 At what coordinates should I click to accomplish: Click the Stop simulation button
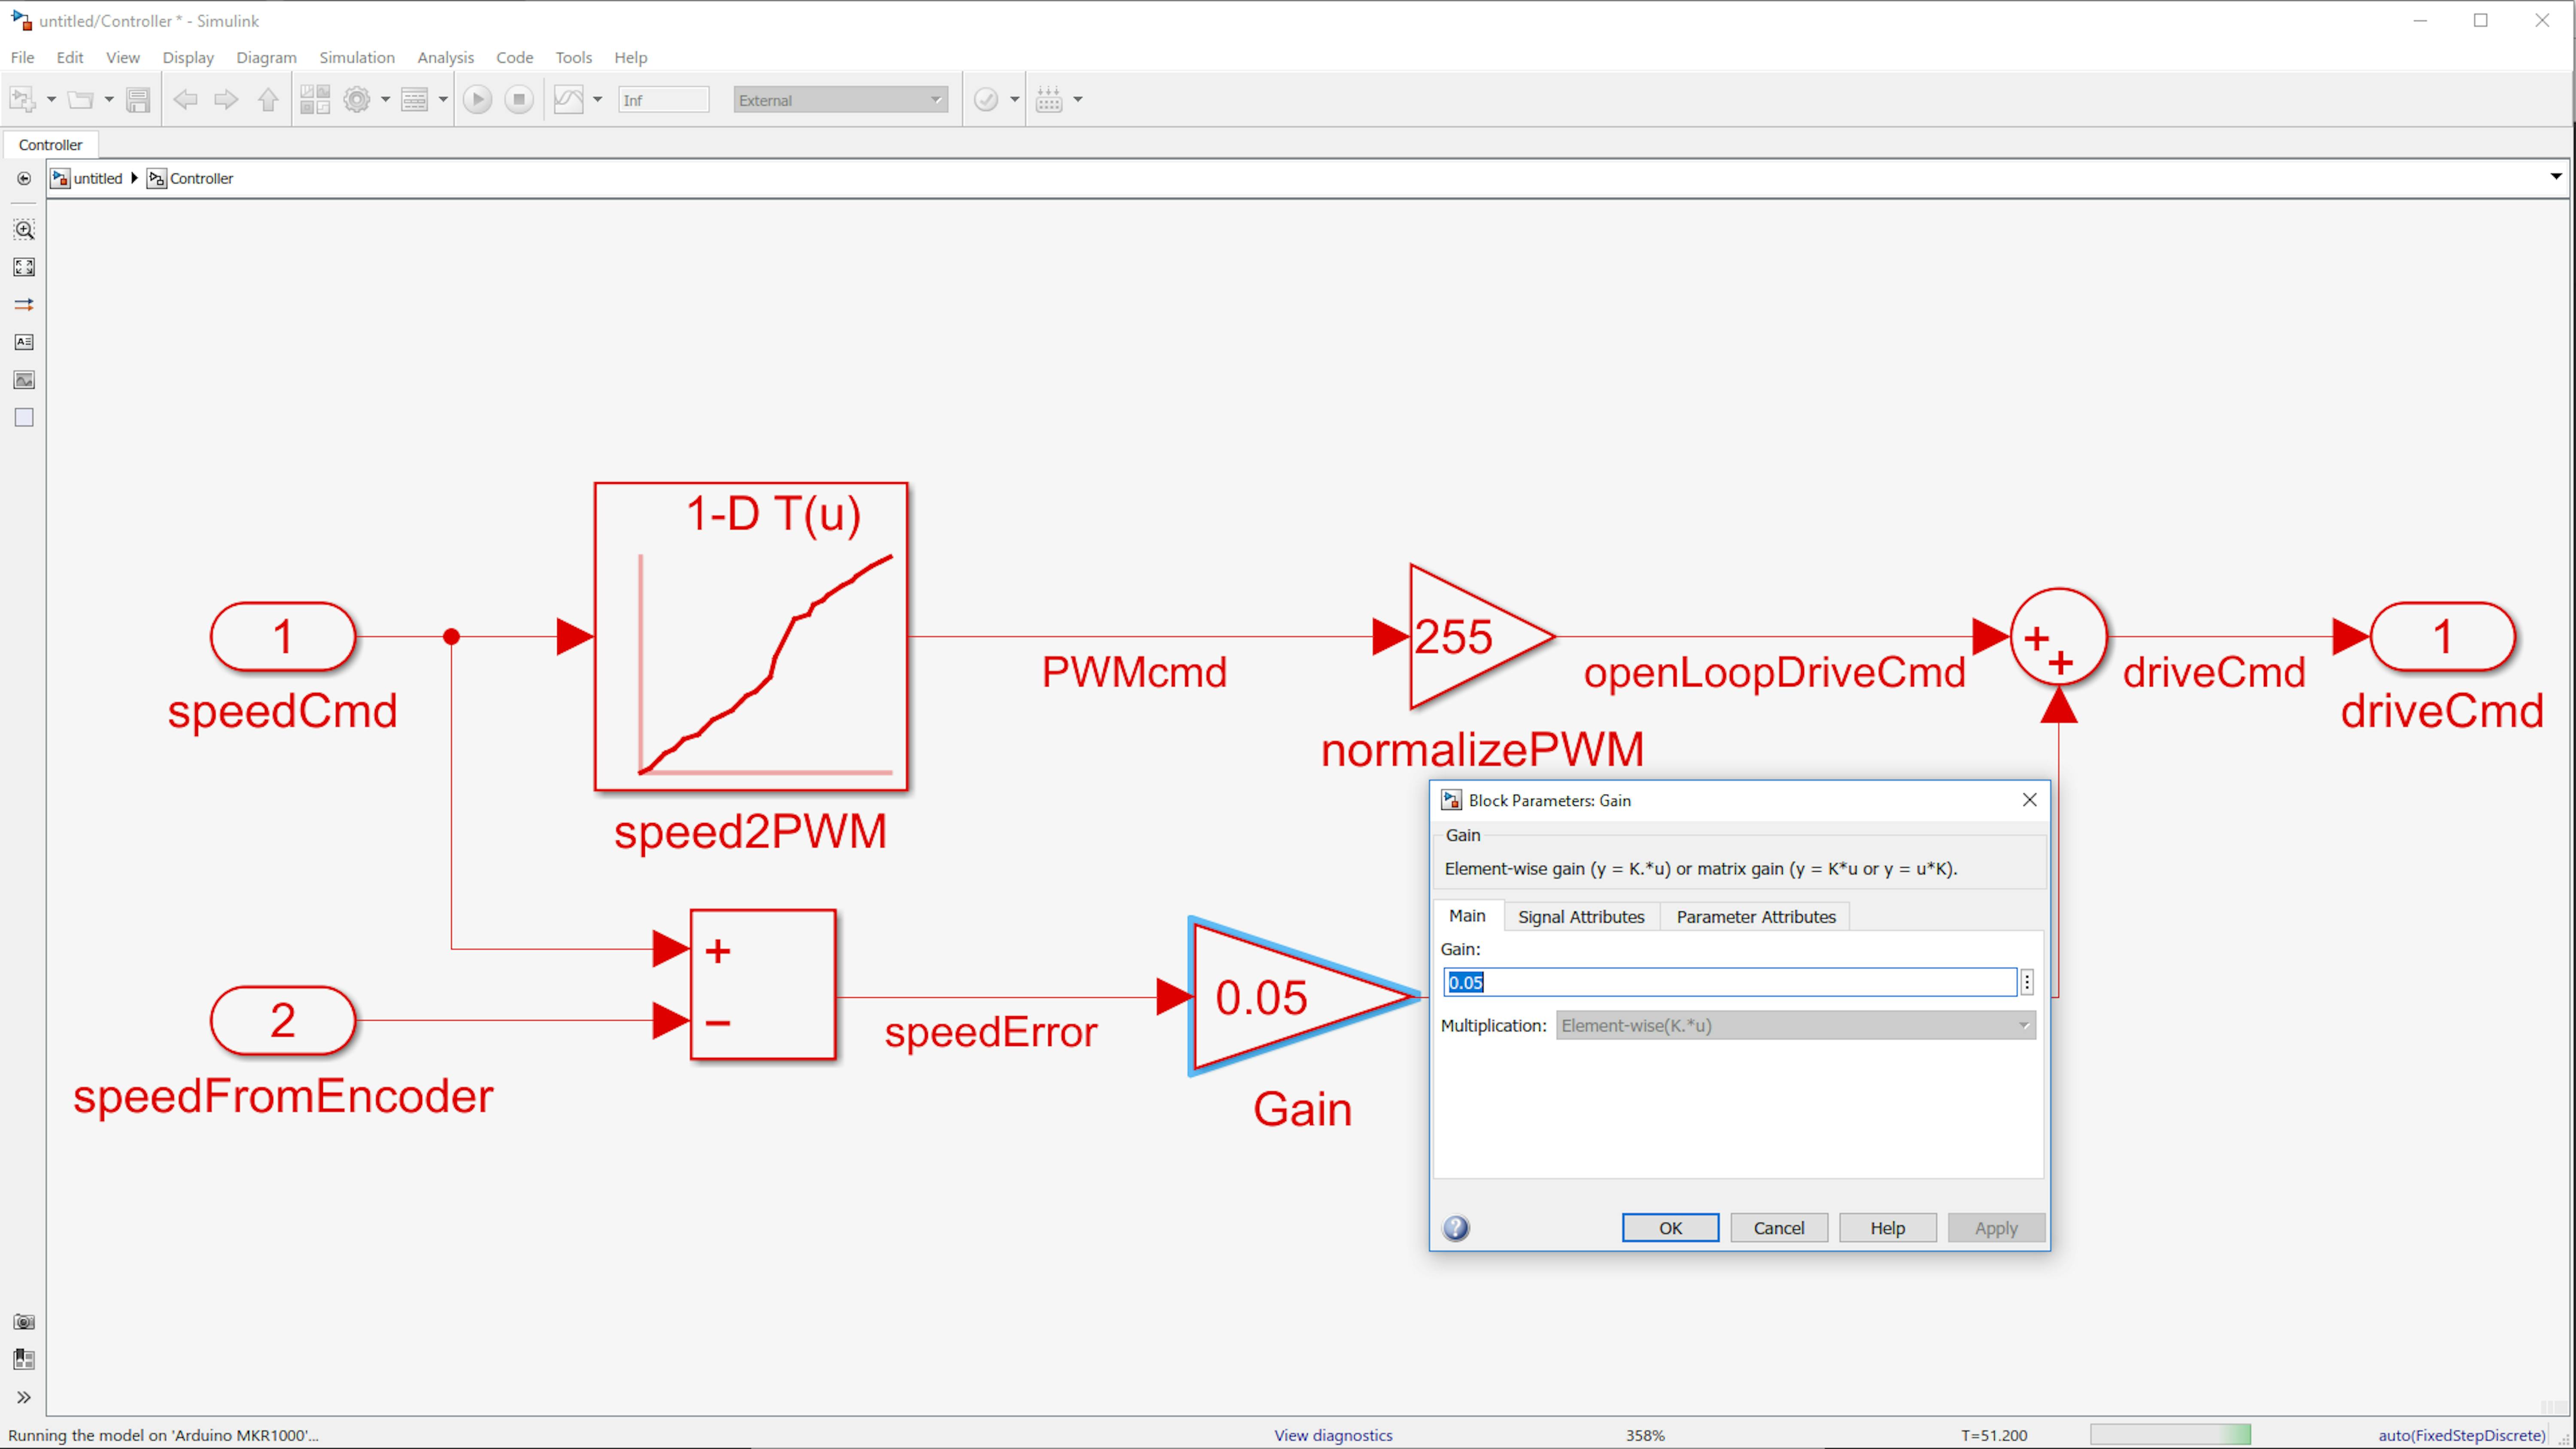(519, 100)
